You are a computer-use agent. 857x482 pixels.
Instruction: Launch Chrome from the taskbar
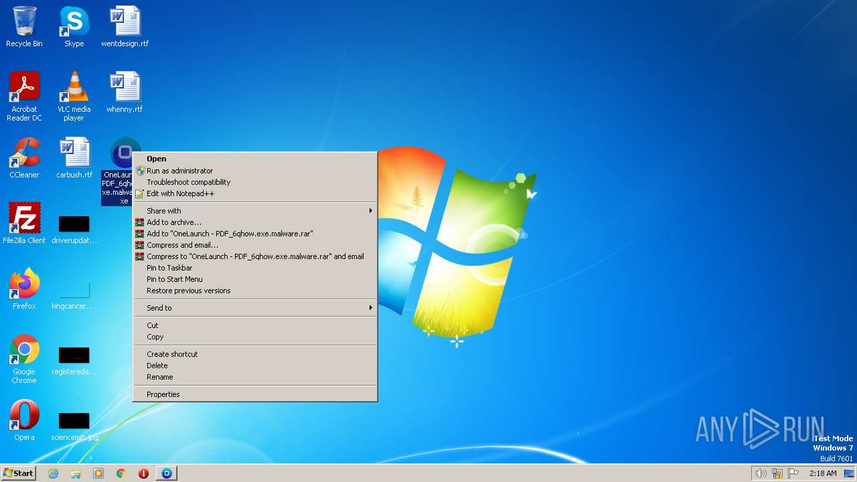tap(121, 473)
